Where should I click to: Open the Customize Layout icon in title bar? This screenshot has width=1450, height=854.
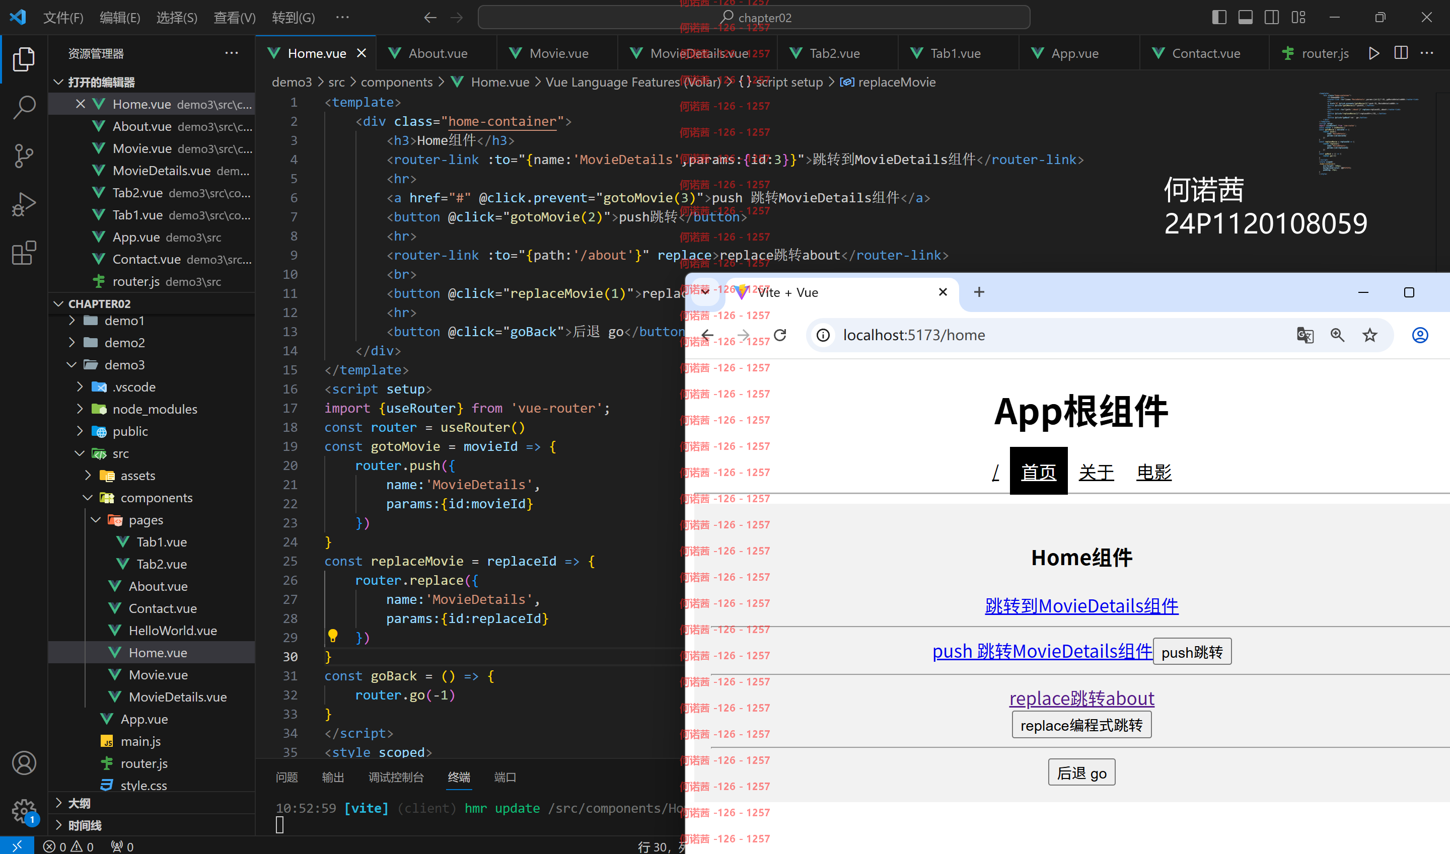coord(1298,17)
